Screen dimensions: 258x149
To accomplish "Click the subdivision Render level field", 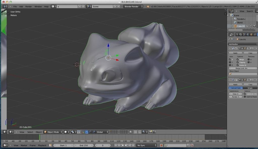I will click(235, 97).
